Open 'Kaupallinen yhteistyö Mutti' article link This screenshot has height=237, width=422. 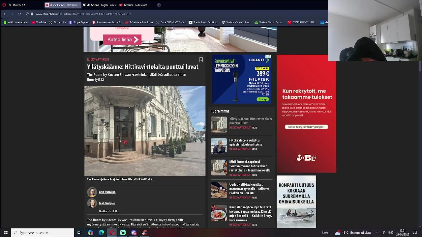[251, 214]
